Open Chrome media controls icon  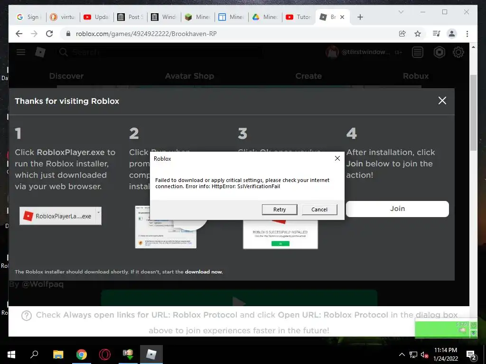pos(437,34)
